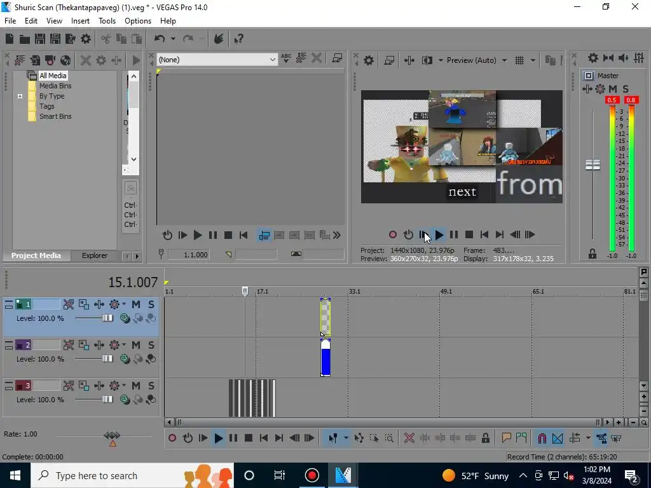Click the trimmer timecode field 1.1.000
The image size is (651, 488).
(x=188, y=254)
